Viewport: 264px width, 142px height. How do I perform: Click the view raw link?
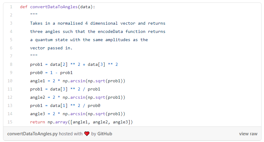[248, 134]
